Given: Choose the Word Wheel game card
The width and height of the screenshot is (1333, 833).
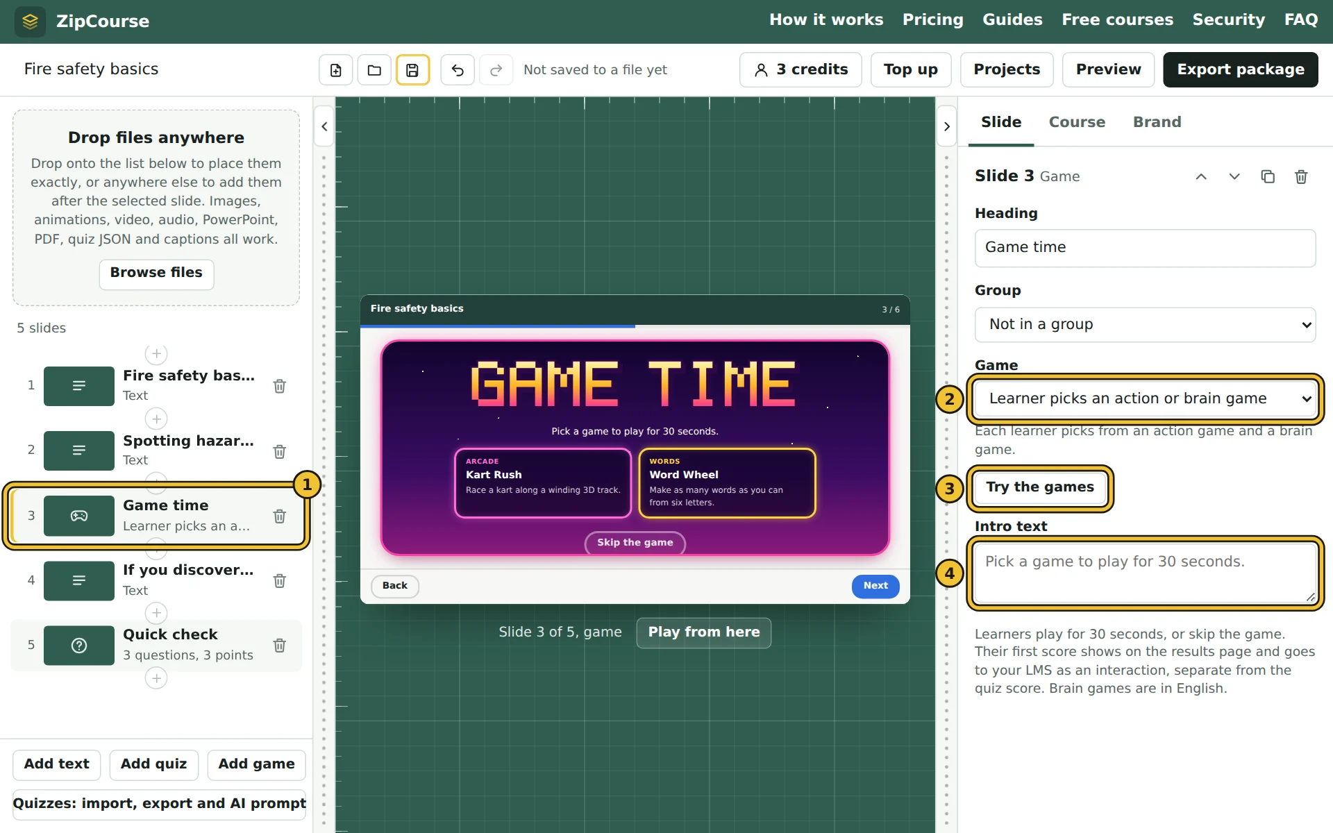Looking at the screenshot, I should click(727, 483).
